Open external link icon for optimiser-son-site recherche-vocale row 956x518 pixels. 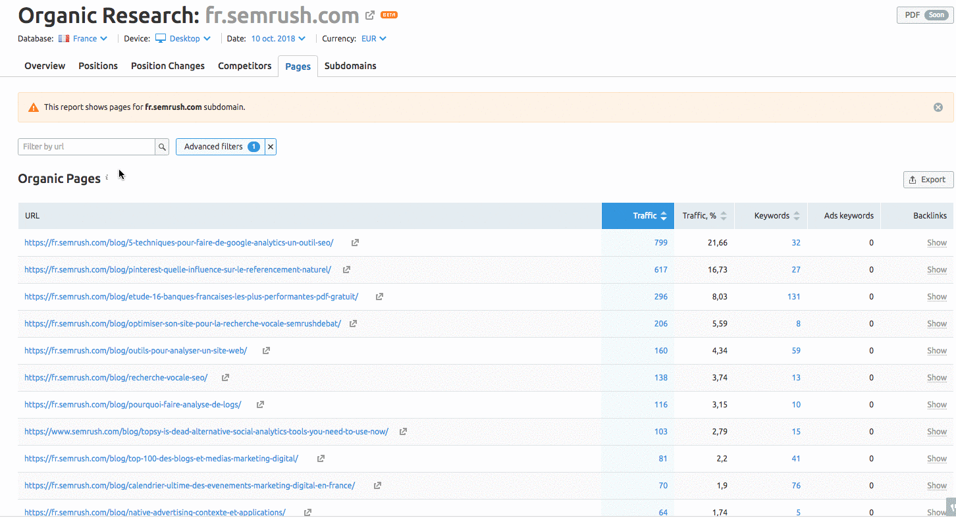pos(353,324)
